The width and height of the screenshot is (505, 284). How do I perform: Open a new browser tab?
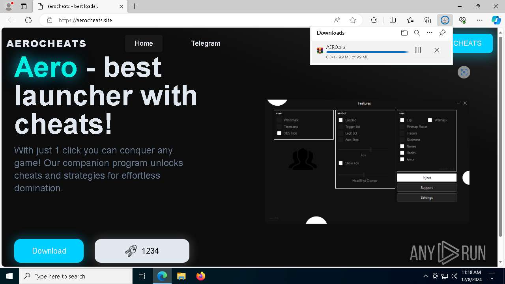pyautogui.click(x=135, y=6)
